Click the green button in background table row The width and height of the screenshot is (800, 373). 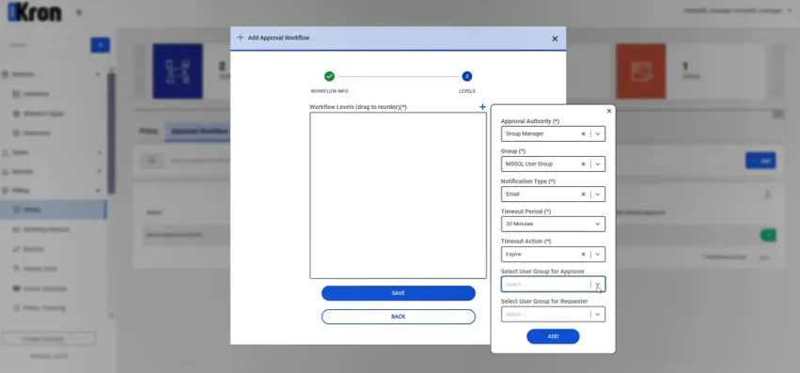768,235
